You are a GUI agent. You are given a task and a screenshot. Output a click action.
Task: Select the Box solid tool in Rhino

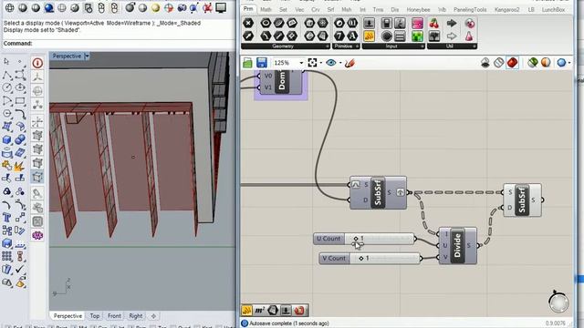click(6, 139)
